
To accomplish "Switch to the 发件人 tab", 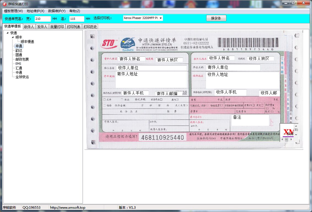I will 42,27.
